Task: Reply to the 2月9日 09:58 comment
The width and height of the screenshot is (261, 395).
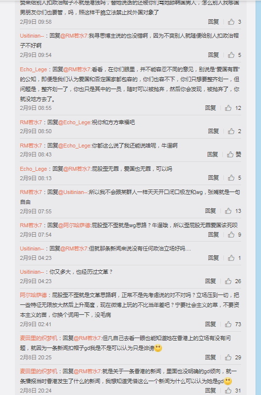Action: tap(213, 22)
